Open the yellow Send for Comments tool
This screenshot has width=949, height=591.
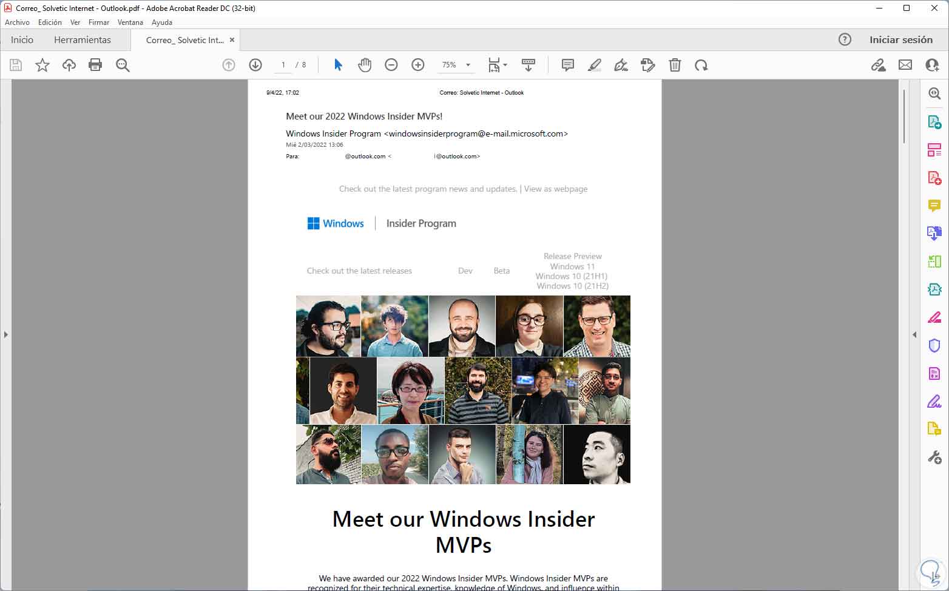click(934, 429)
